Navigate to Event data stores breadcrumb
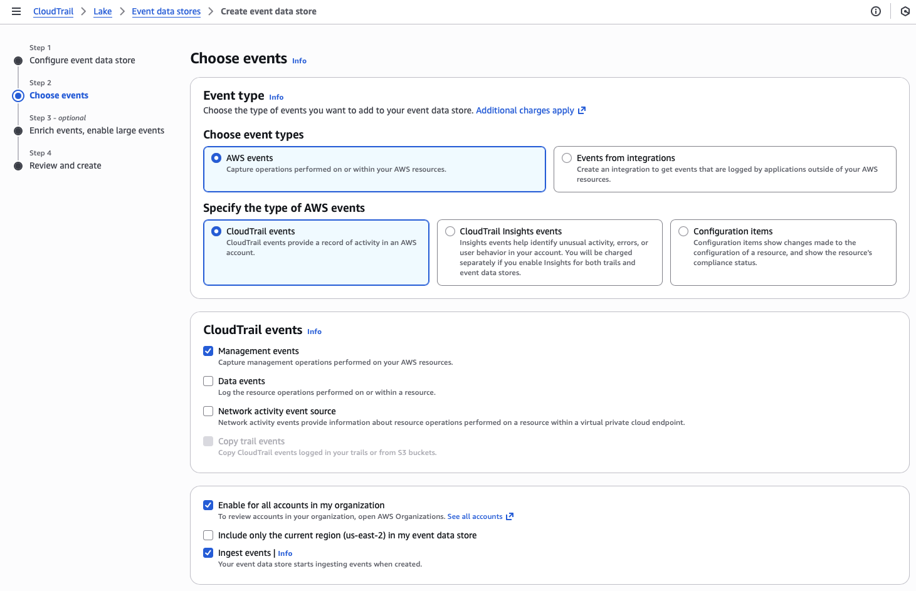Image resolution: width=916 pixels, height=591 pixels. 166,11
